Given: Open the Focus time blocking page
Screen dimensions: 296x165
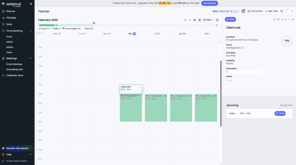Looking at the screenshot, I should point(9,37).
